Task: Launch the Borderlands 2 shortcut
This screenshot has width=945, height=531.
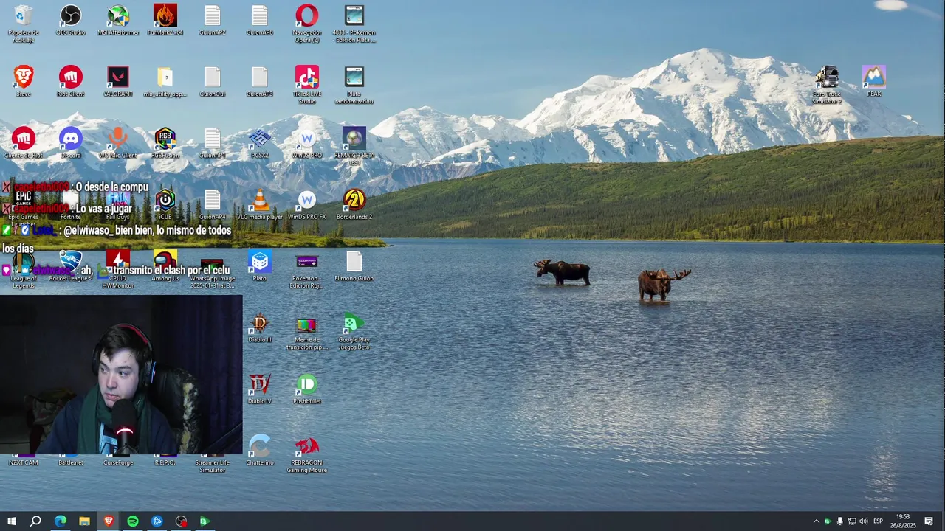Action: [354, 204]
